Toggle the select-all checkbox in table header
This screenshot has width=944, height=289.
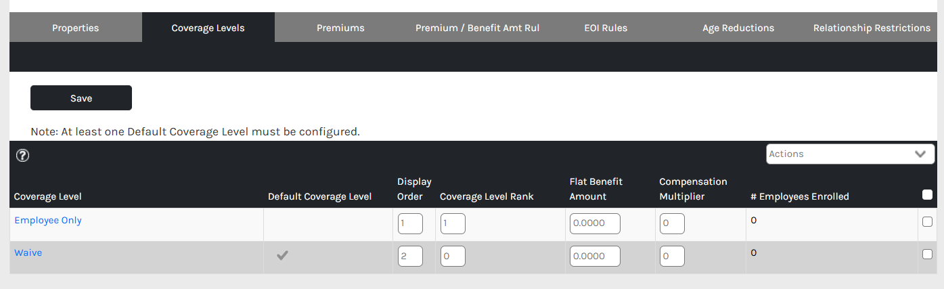(927, 194)
